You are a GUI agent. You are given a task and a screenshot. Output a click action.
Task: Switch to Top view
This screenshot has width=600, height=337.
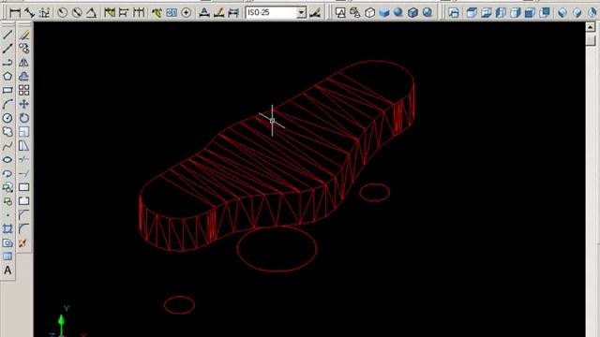click(x=472, y=12)
